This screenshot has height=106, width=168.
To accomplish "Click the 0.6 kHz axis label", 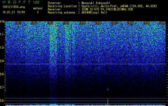I will point(2,101).
